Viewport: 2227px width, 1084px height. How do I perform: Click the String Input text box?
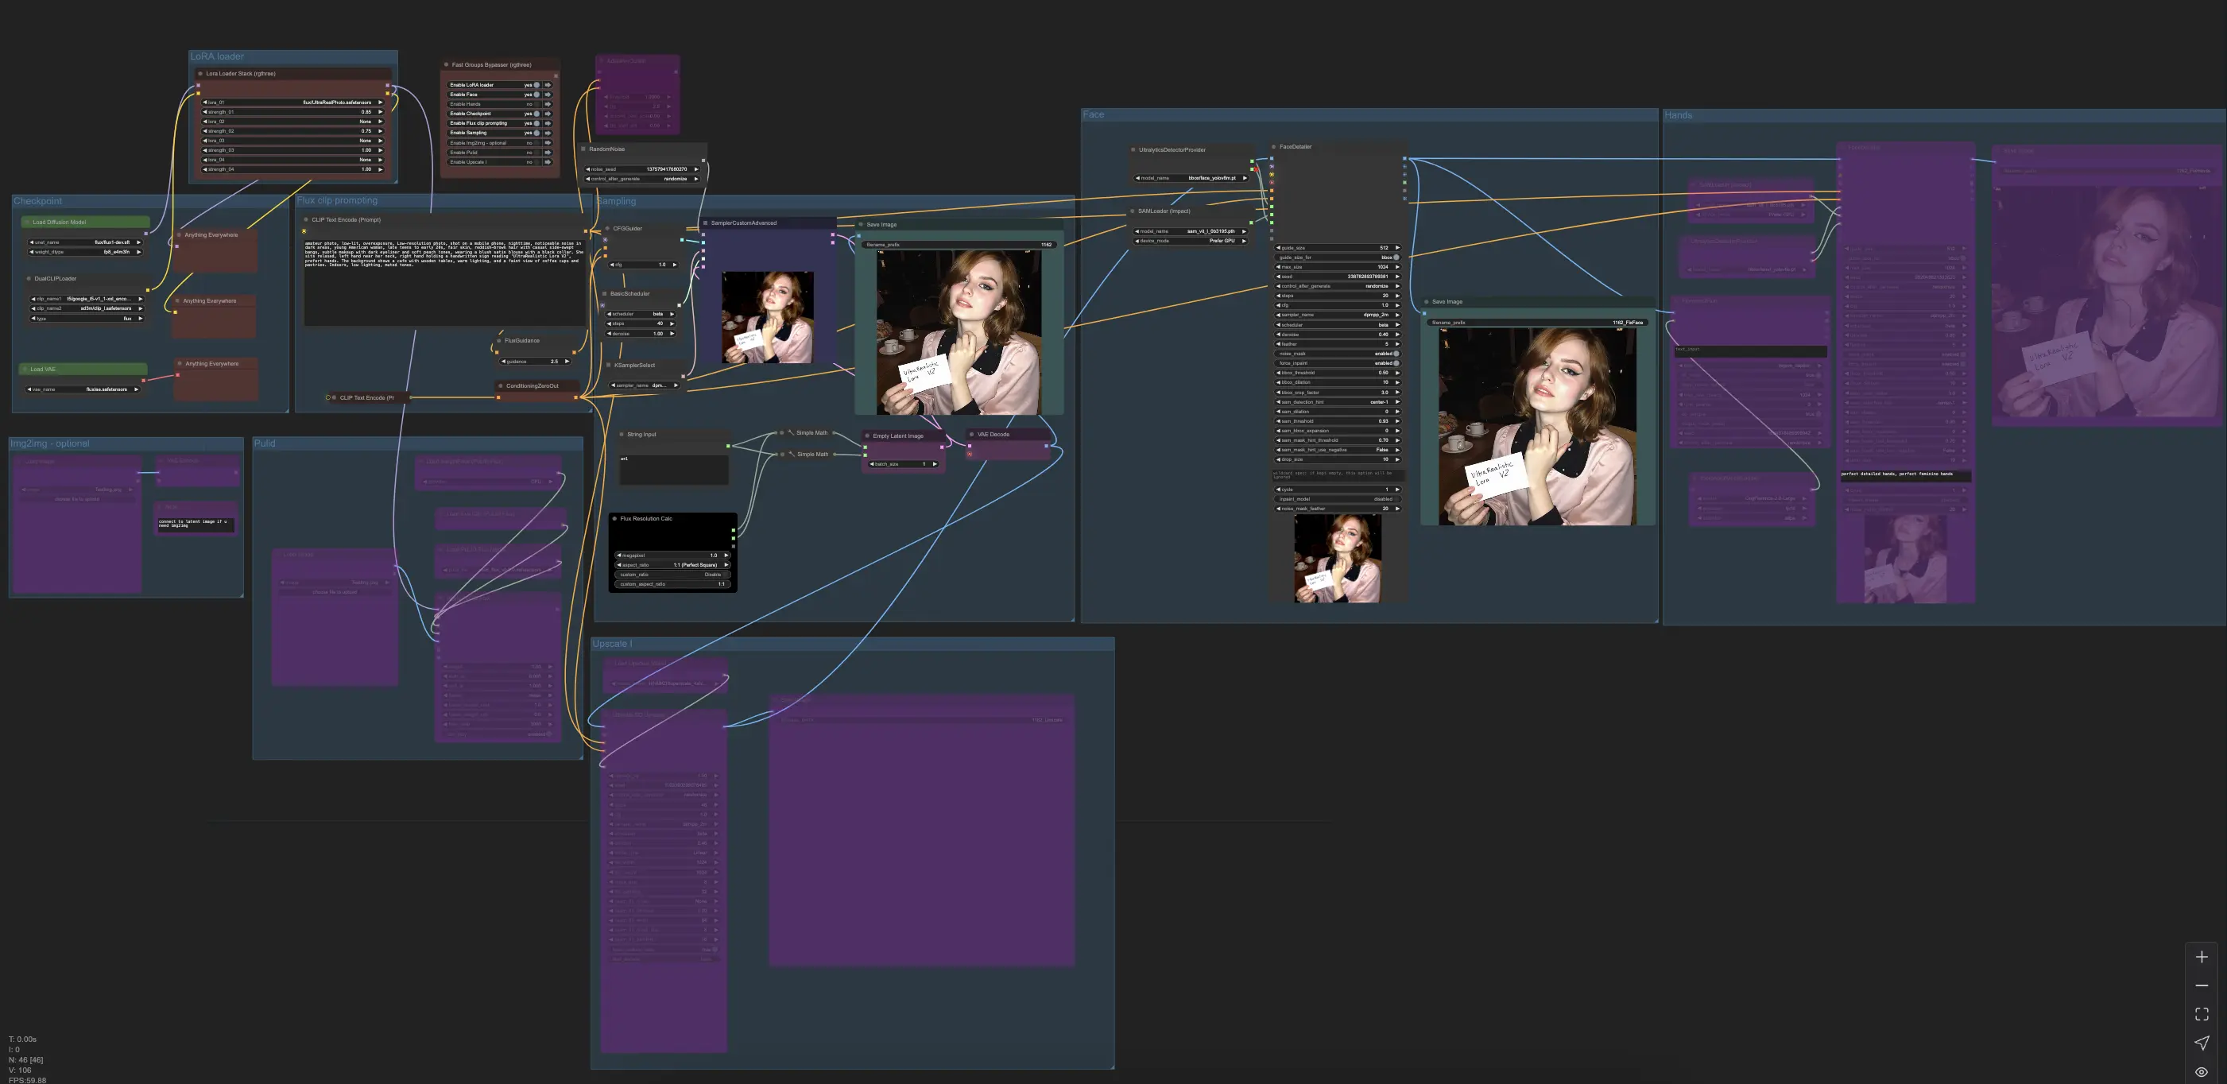click(x=674, y=470)
